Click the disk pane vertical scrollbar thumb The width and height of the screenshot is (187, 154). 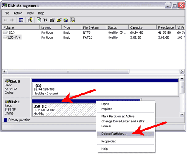pyautogui.click(x=182, y=87)
